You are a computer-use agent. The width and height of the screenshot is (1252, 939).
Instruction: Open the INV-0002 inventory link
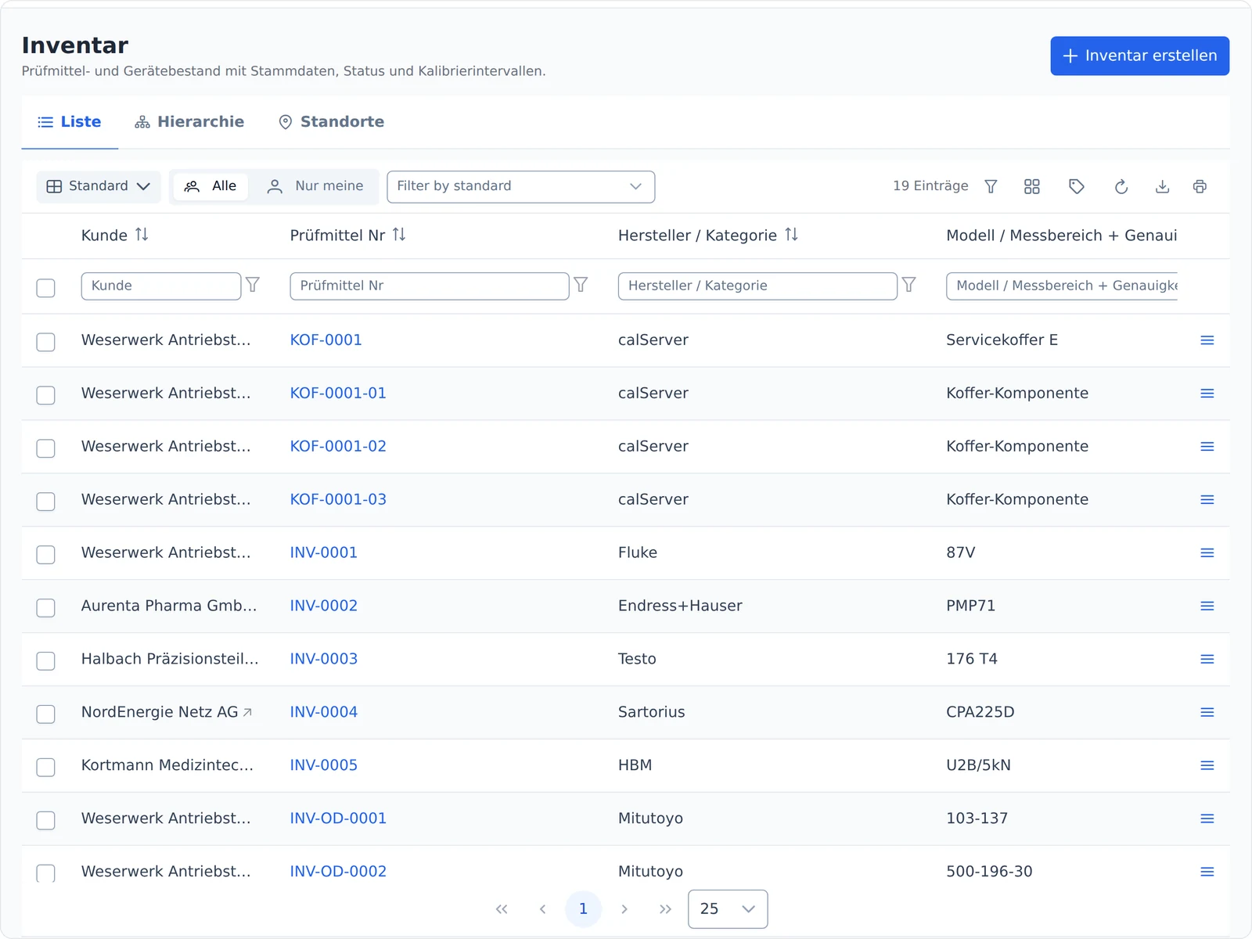(x=323, y=606)
